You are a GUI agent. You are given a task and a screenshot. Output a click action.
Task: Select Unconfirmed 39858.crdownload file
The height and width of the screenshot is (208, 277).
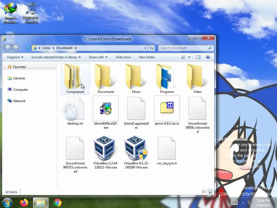[x=197, y=115]
